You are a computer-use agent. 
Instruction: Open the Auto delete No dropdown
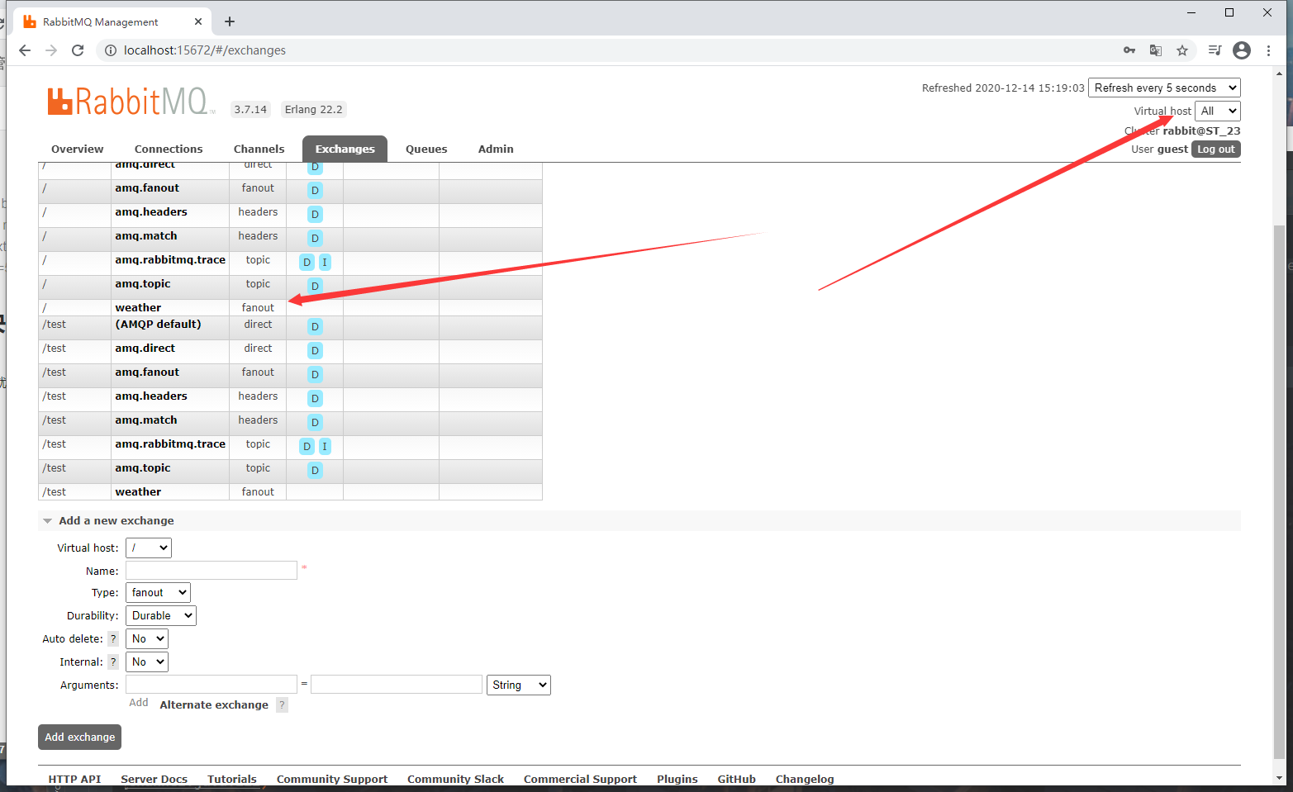[x=147, y=638]
